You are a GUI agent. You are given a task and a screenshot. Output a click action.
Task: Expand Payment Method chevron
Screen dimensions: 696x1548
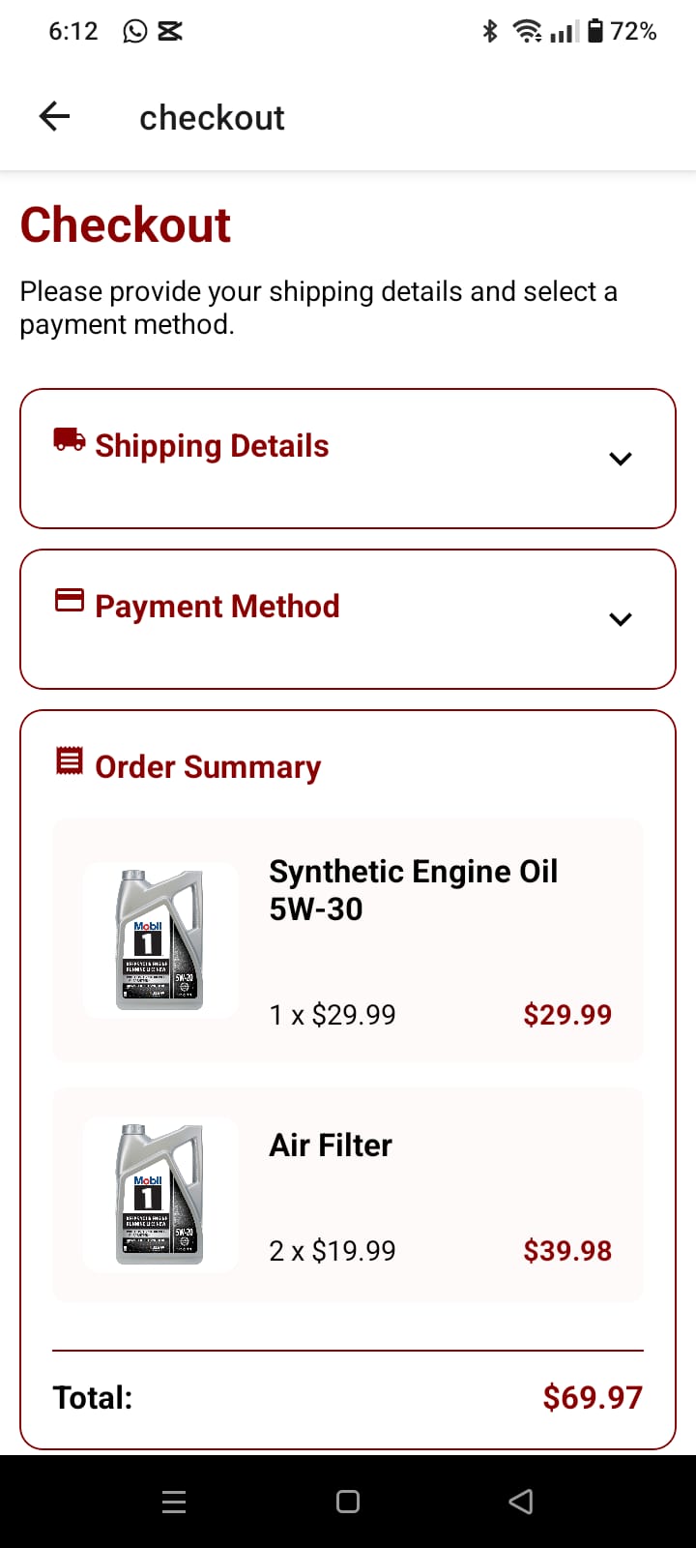tap(621, 619)
